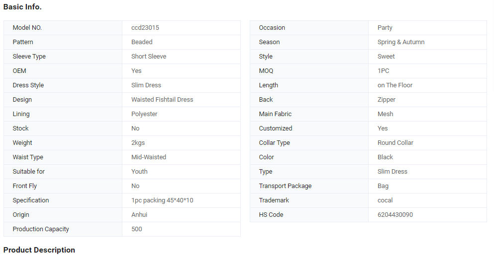Image resolution: width=494 pixels, height=258 pixels.
Task: Click the Waist Type value Mid-Waisted
Action: tap(148, 157)
